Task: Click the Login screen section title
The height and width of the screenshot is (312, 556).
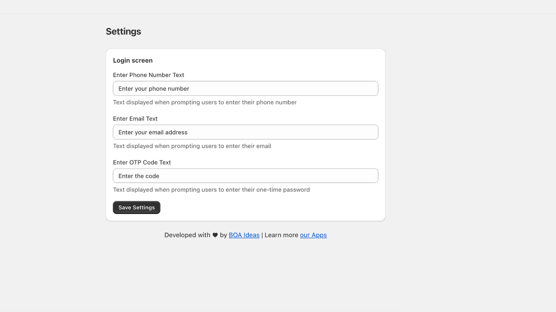Action: 133,60
